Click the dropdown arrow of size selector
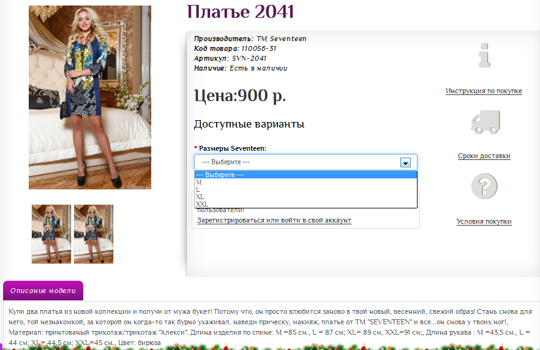 405,162
